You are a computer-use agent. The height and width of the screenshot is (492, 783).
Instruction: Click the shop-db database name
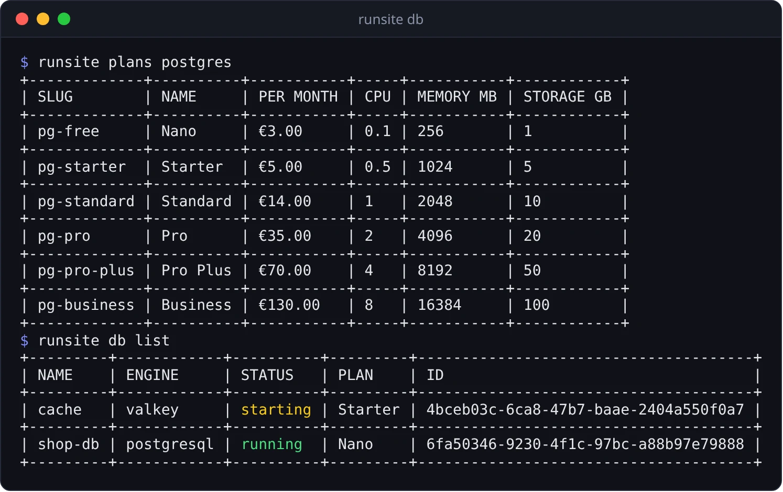point(68,444)
